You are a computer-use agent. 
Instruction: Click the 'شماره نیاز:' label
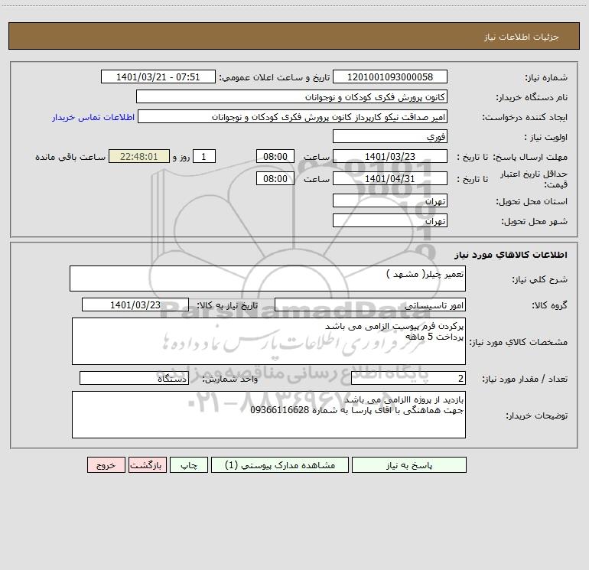tap(546, 78)
